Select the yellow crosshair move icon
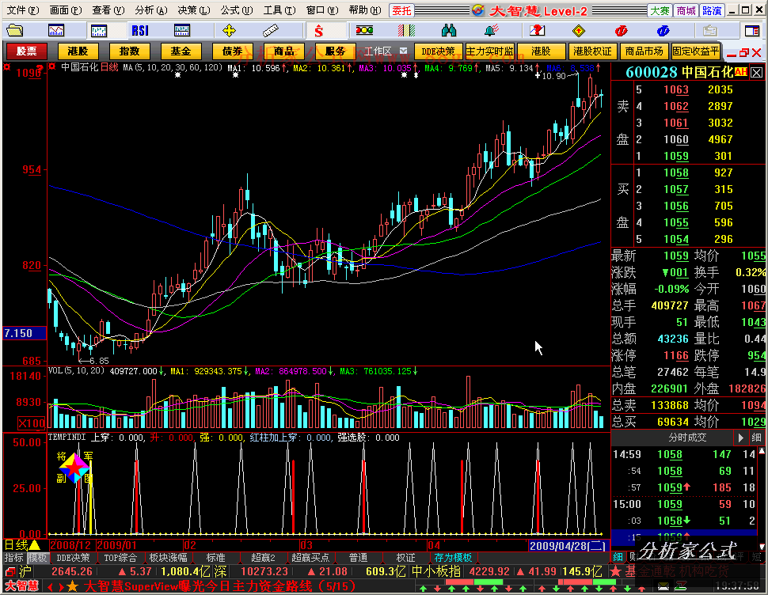This screenshot has height=595, width=768. tap(229, 31)
